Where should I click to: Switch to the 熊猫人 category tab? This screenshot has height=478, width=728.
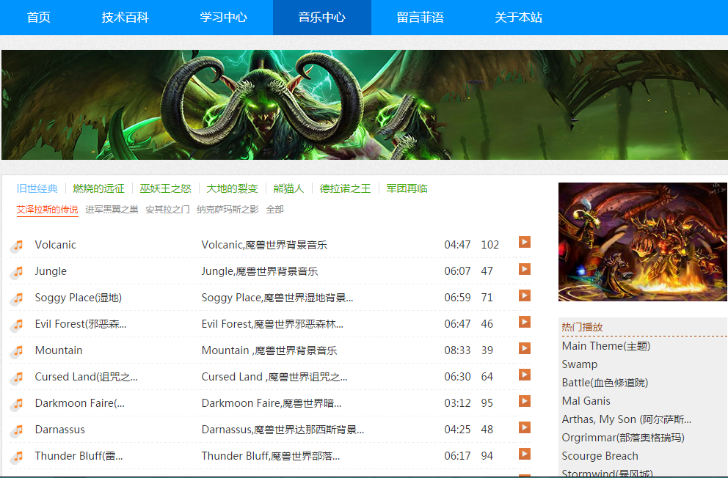click(x=288, y=188)
